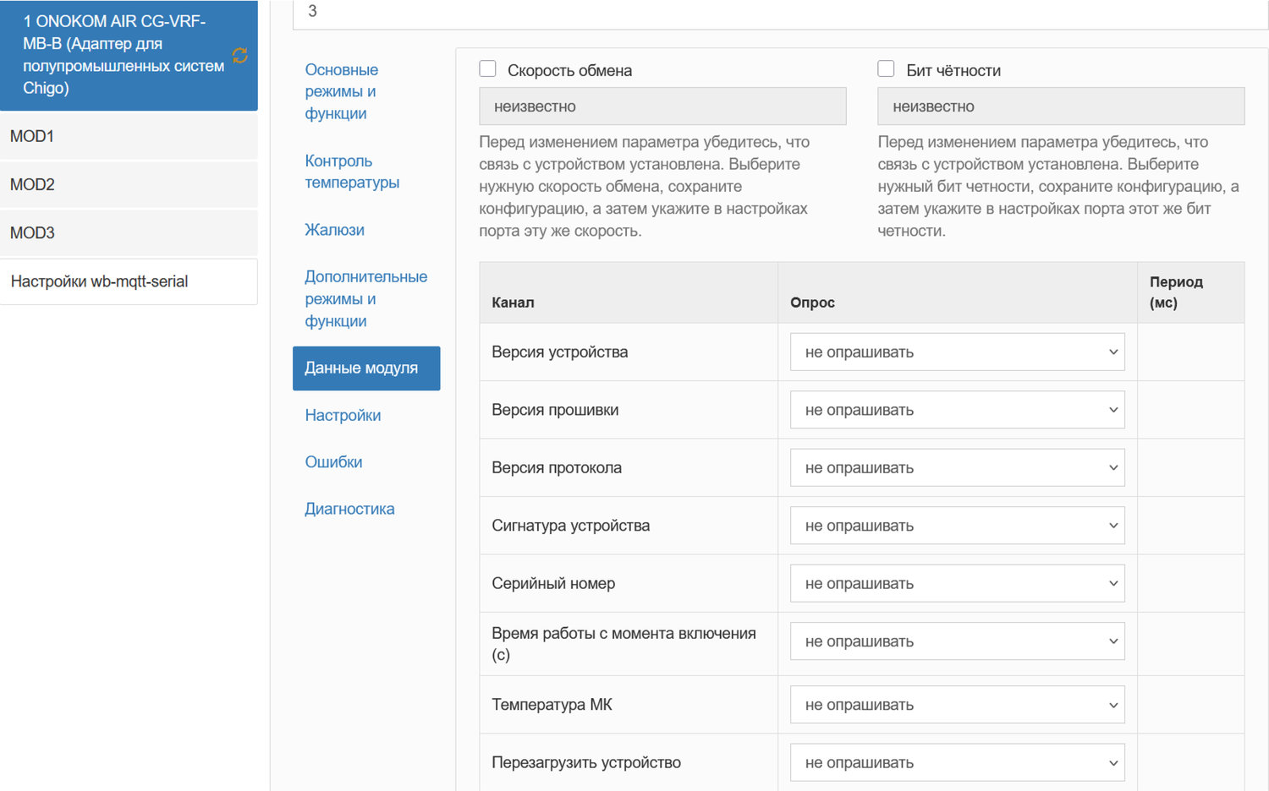Screen dimensions: 1269x791
Task: Select the MOD3 device in sidebar
Action: click(129, 232)
